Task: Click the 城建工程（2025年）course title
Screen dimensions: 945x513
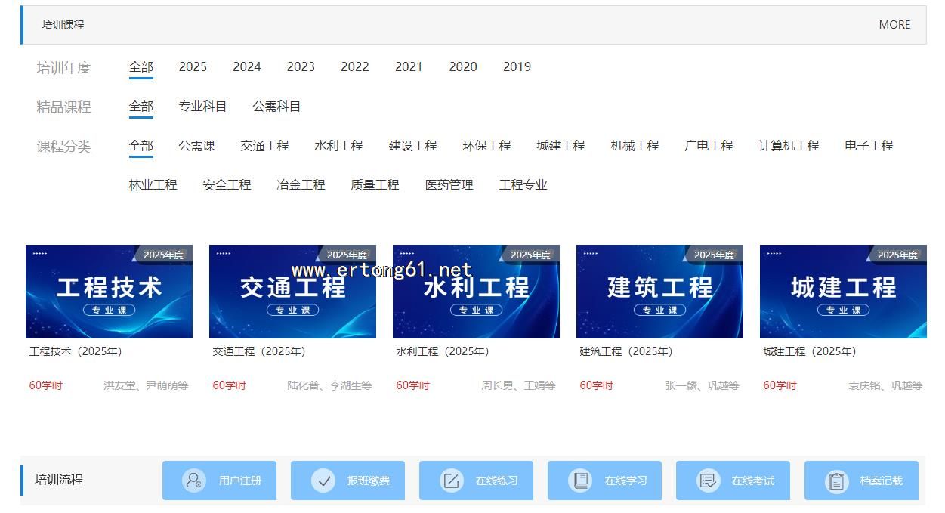Action: tap(810, 351)
